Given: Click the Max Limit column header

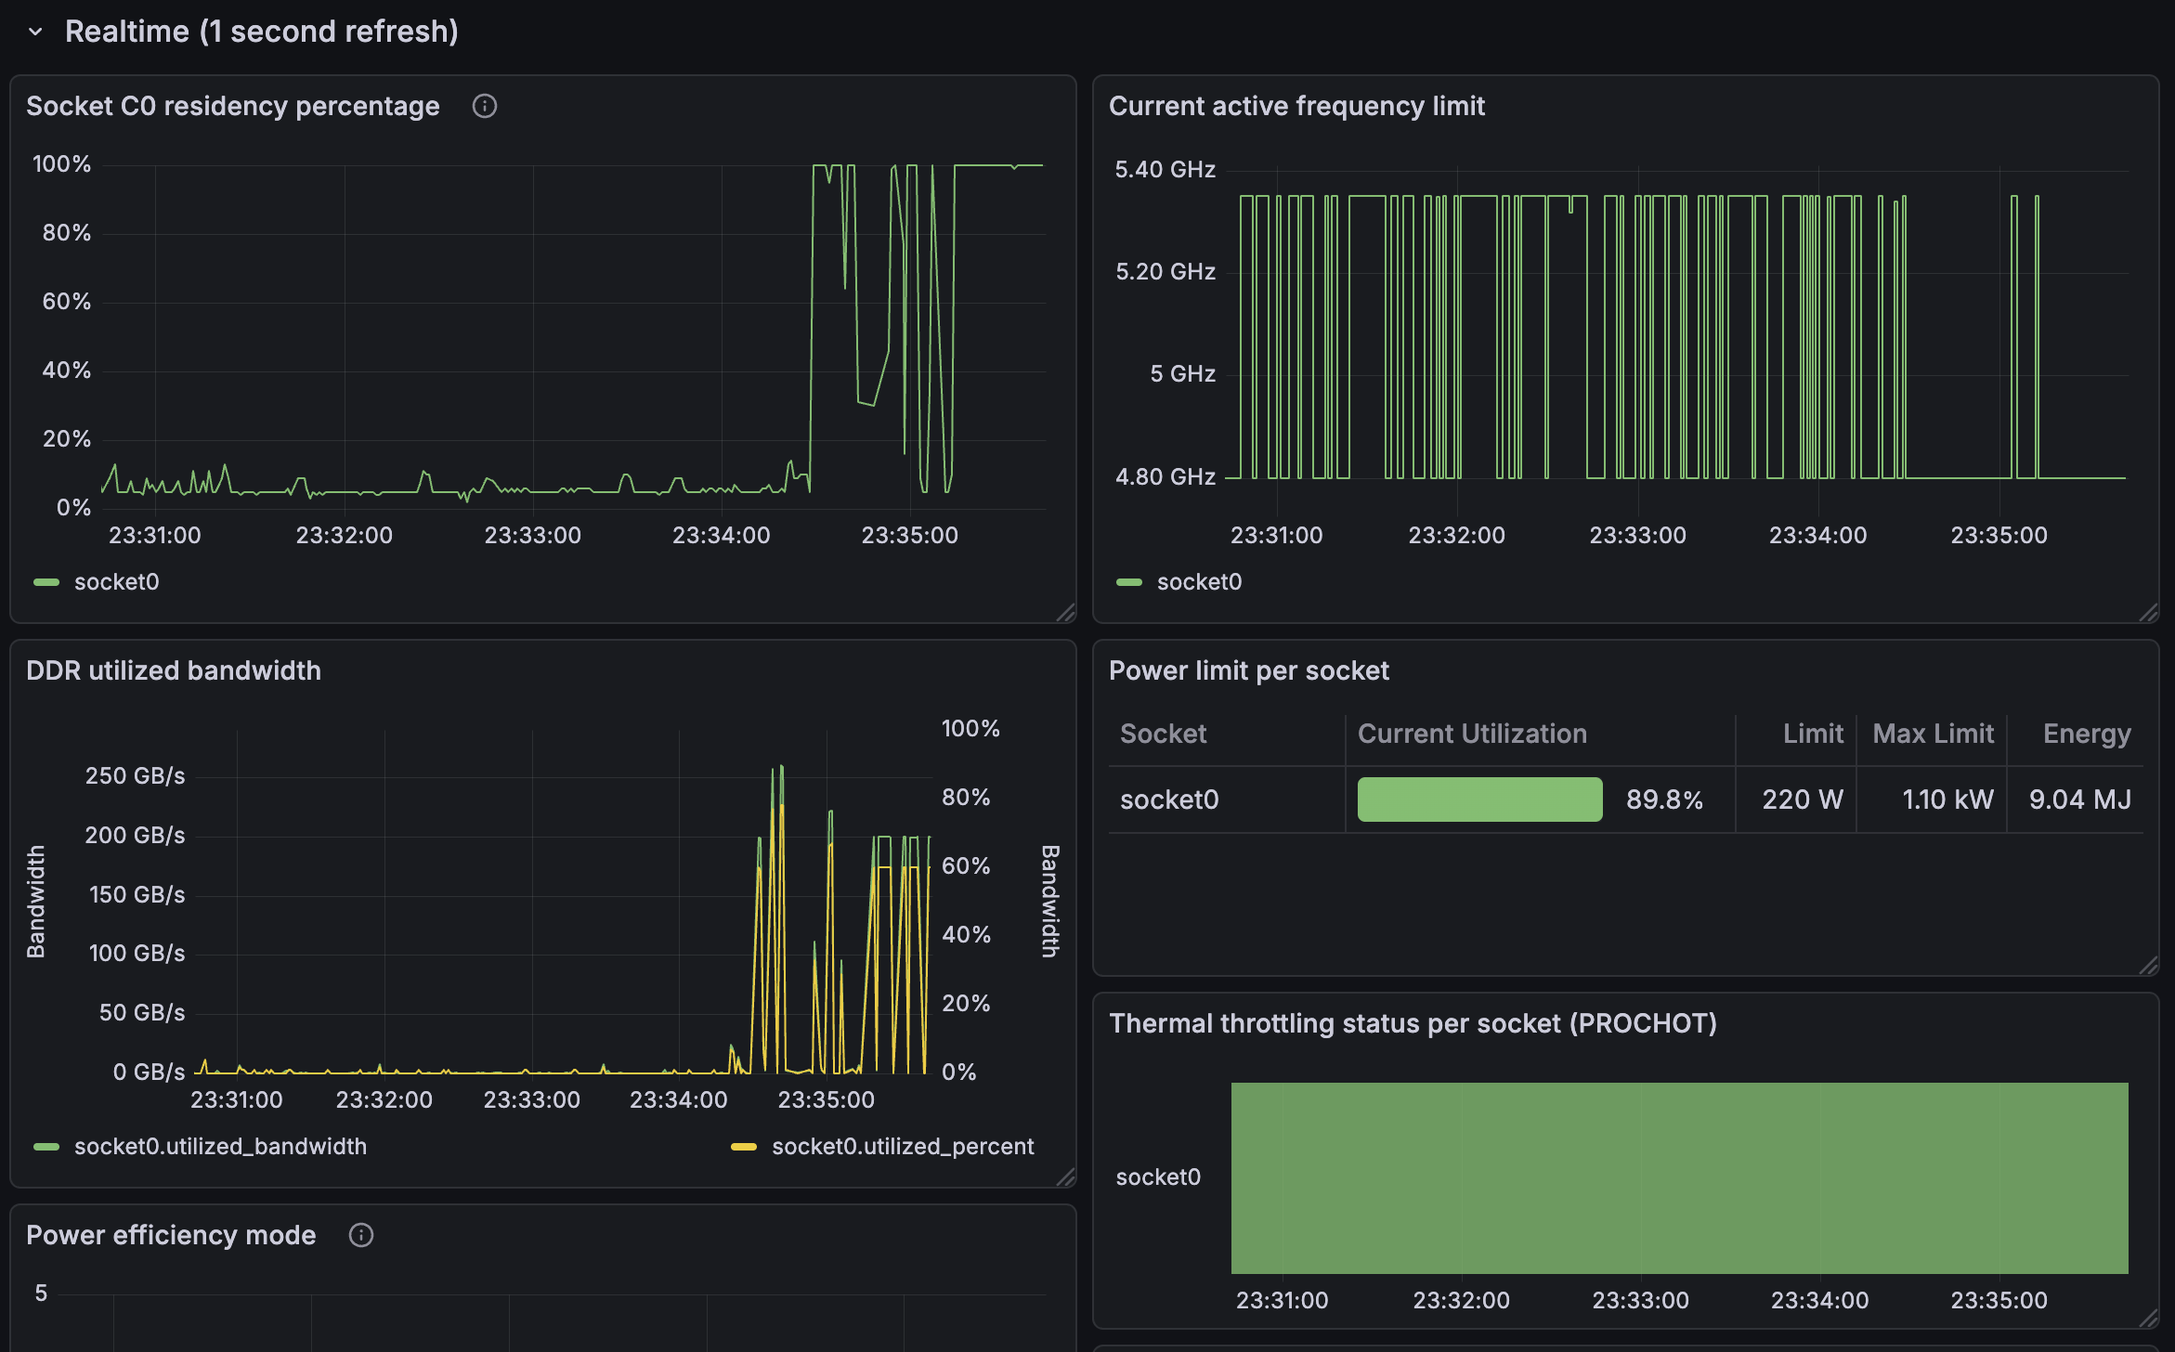Looking at the screenshot, I should (x=1933, y=734).
